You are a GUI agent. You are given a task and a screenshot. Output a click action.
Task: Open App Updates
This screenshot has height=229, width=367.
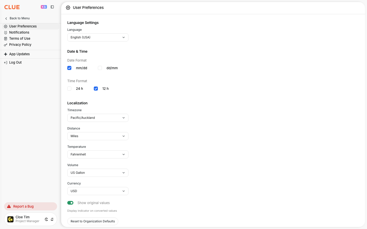click(x=31, y=54)
